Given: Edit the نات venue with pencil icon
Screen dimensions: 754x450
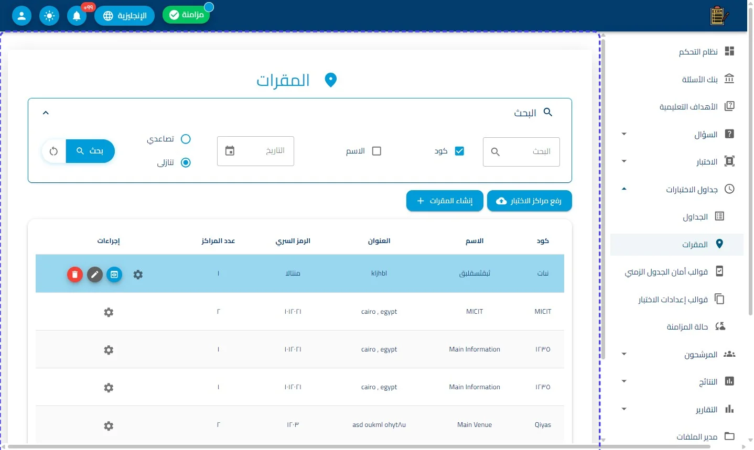Looking at the screenshot, I should coord(95,275).
